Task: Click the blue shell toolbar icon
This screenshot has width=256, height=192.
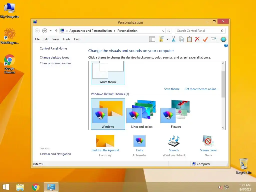Action: point(223,39)
